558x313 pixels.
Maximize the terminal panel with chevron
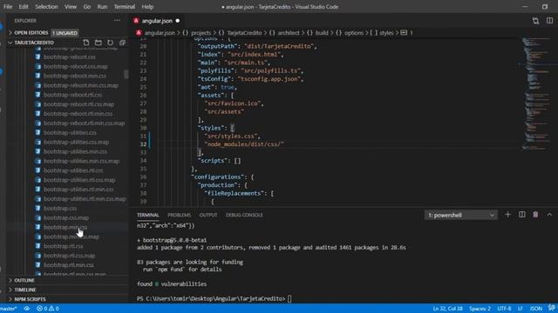point(549,215)
